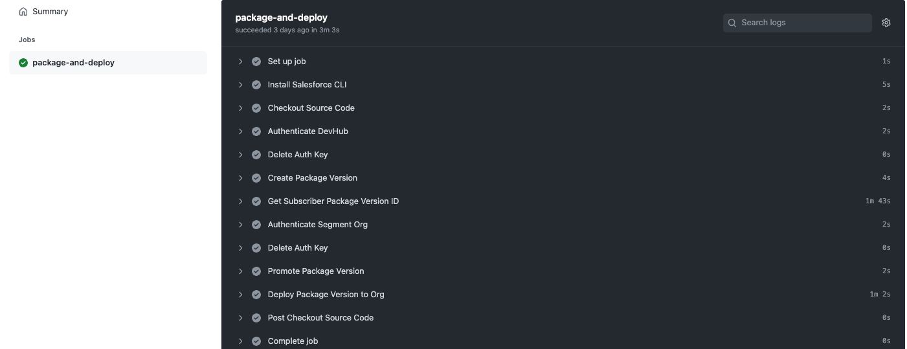Image resolution: width=907 pixels, height=349 pixels.
Task: Expand Deploy Package Version to Org chevron
Action: 240,295
